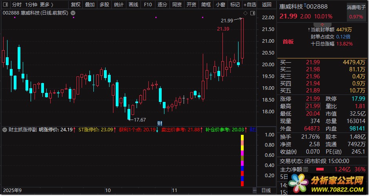
Task: Expand the 财主抓涨停副 indicator dropdown
Action: pos(5,129)
